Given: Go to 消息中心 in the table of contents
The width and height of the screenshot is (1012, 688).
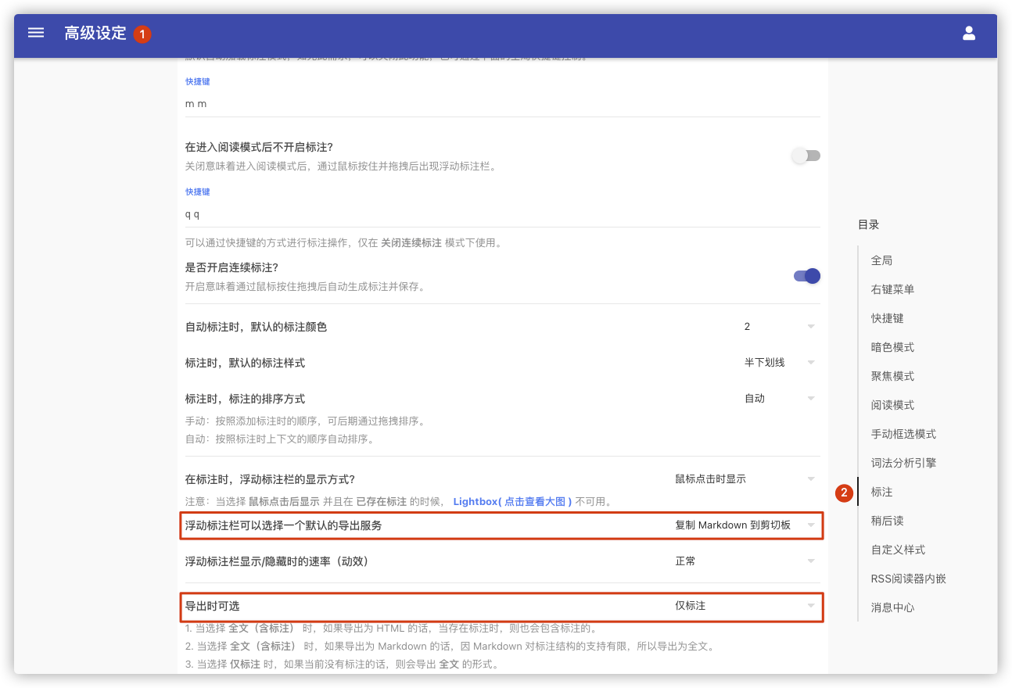Looking at the screenshot, I should click(892, 607).
